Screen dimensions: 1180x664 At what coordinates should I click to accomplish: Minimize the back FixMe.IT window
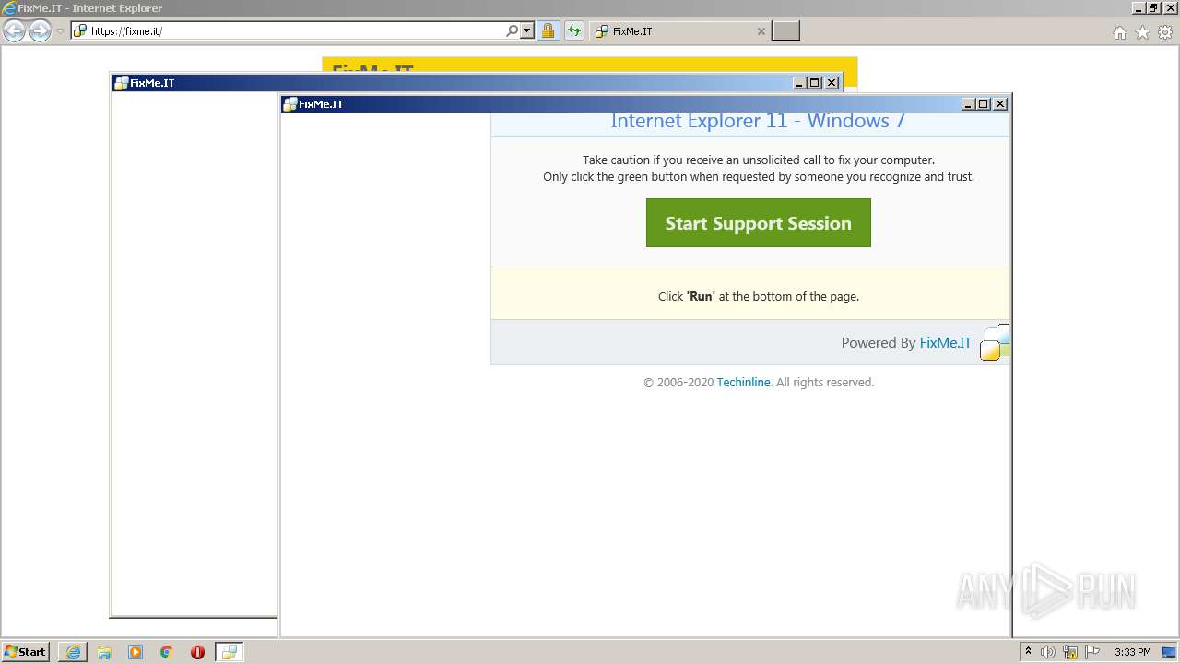[x=799, y=83]
